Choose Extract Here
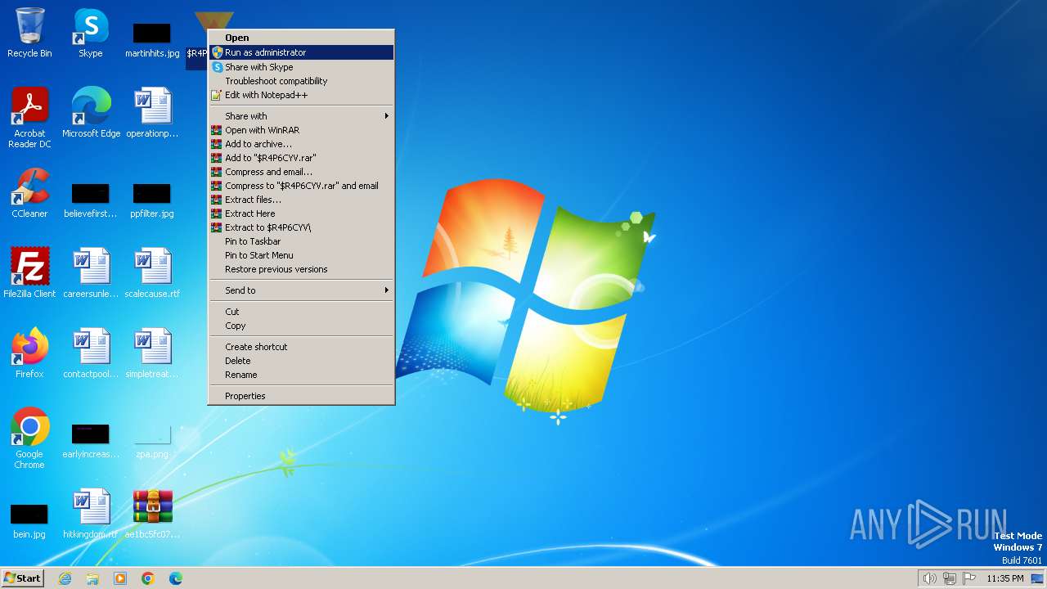Screen dimensions: 1047x589 (x=301, y=214)
